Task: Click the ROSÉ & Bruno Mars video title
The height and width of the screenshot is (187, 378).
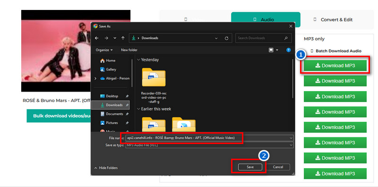Action: pyautogui.click(x=56, y=101)
